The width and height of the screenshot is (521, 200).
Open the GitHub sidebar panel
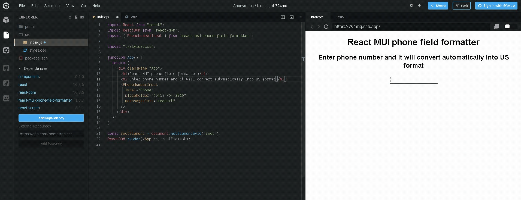point(6,68)
